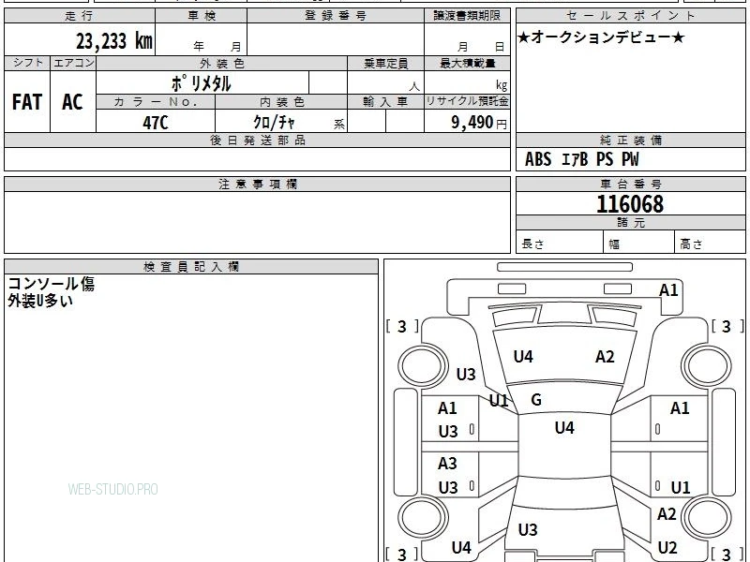Viewport: 750px width, 562px height.
Task: Select the 乗車定員 header
Action: tap(385, 64)
